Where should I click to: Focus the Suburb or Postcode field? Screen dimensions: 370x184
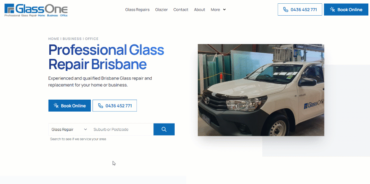click(122, 129)
